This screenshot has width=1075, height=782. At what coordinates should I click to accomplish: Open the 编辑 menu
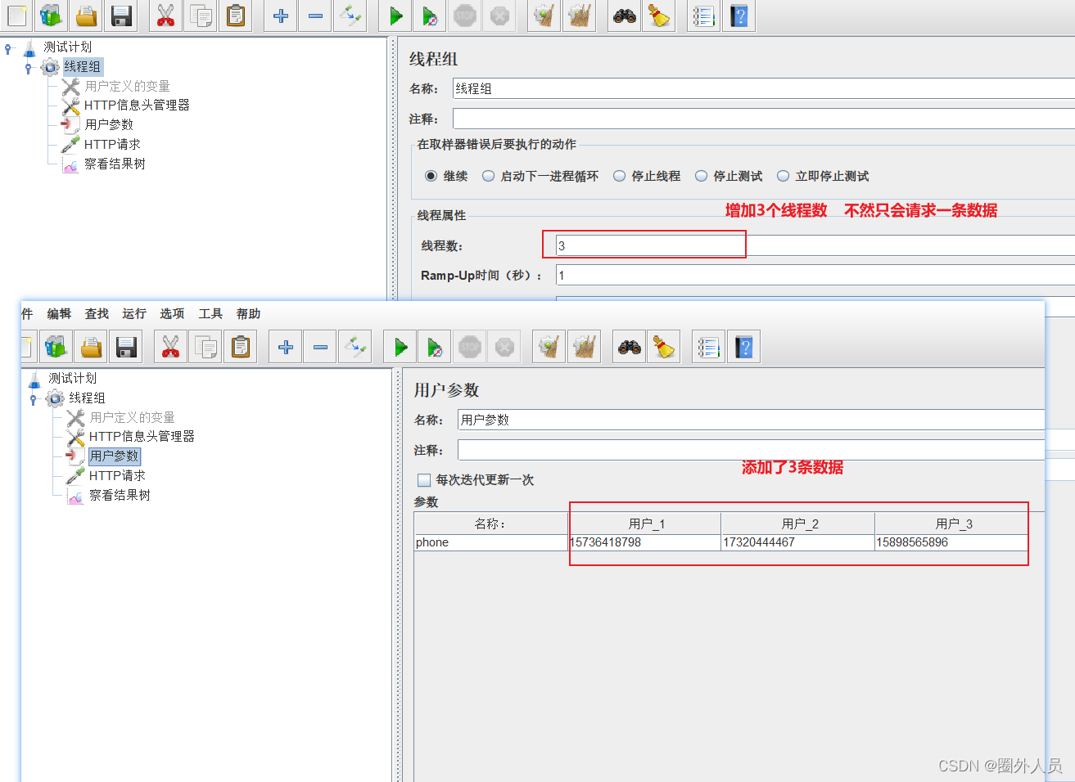(59, 313)
